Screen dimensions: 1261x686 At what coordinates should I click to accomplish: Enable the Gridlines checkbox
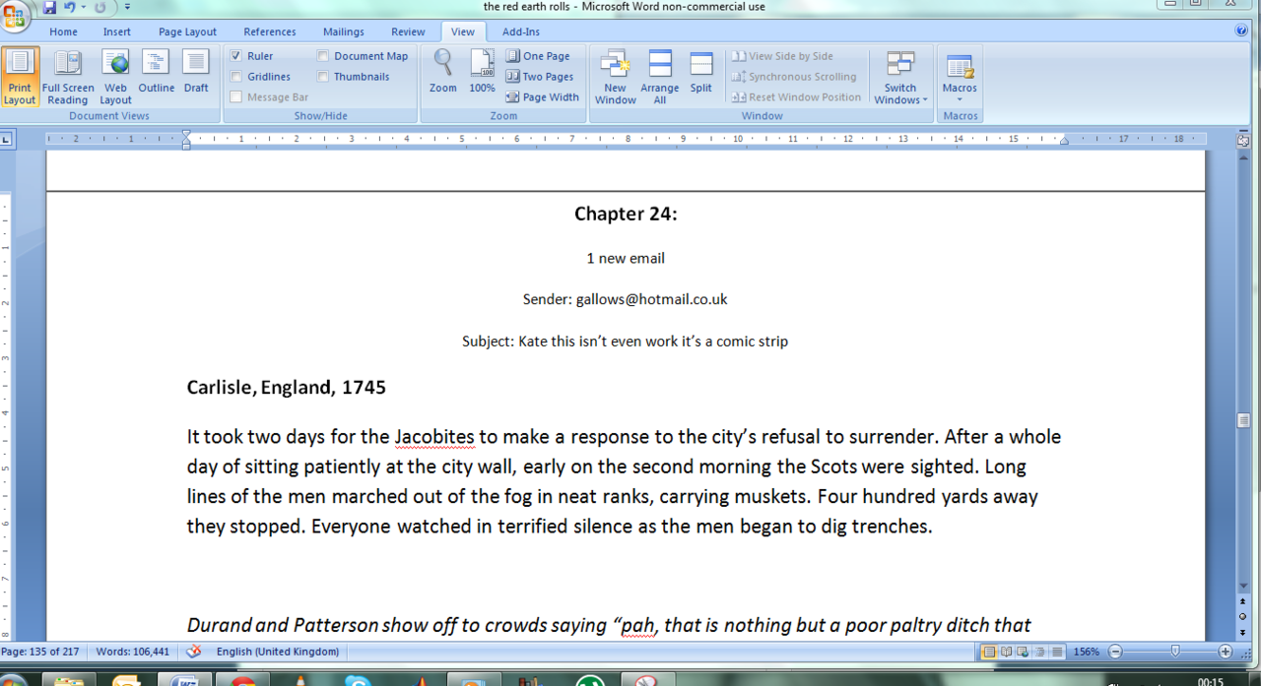pyautogui.click(x=236, y=77)
